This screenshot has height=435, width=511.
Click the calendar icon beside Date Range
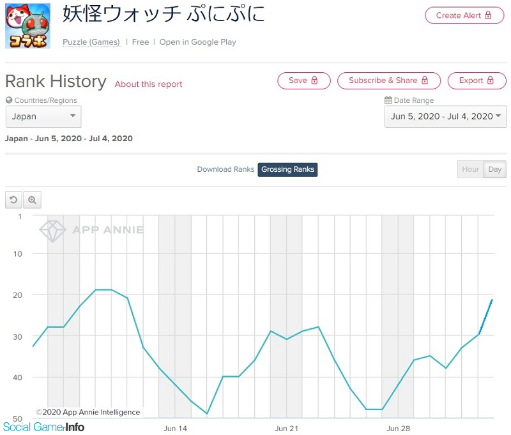pyautogui.click(x=388, y=100)
